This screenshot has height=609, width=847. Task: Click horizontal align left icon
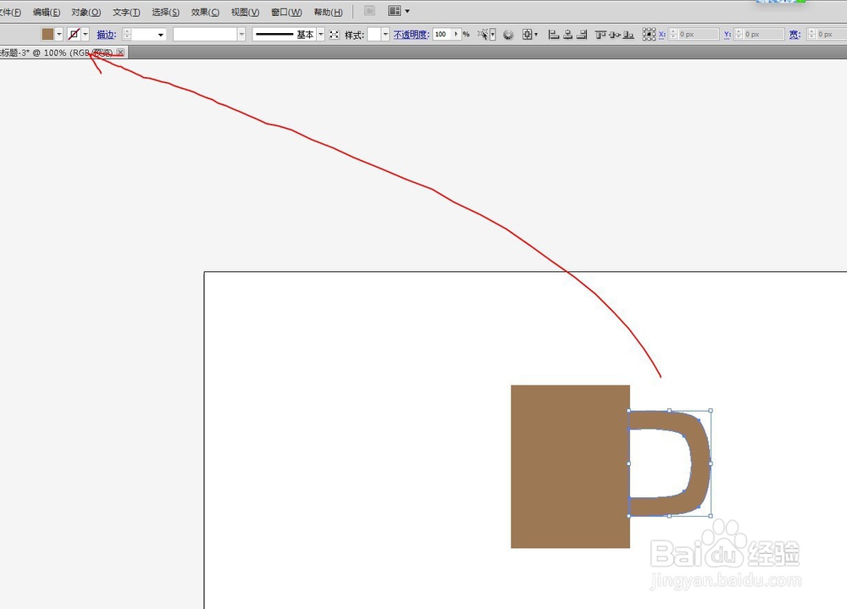[553, 35]
